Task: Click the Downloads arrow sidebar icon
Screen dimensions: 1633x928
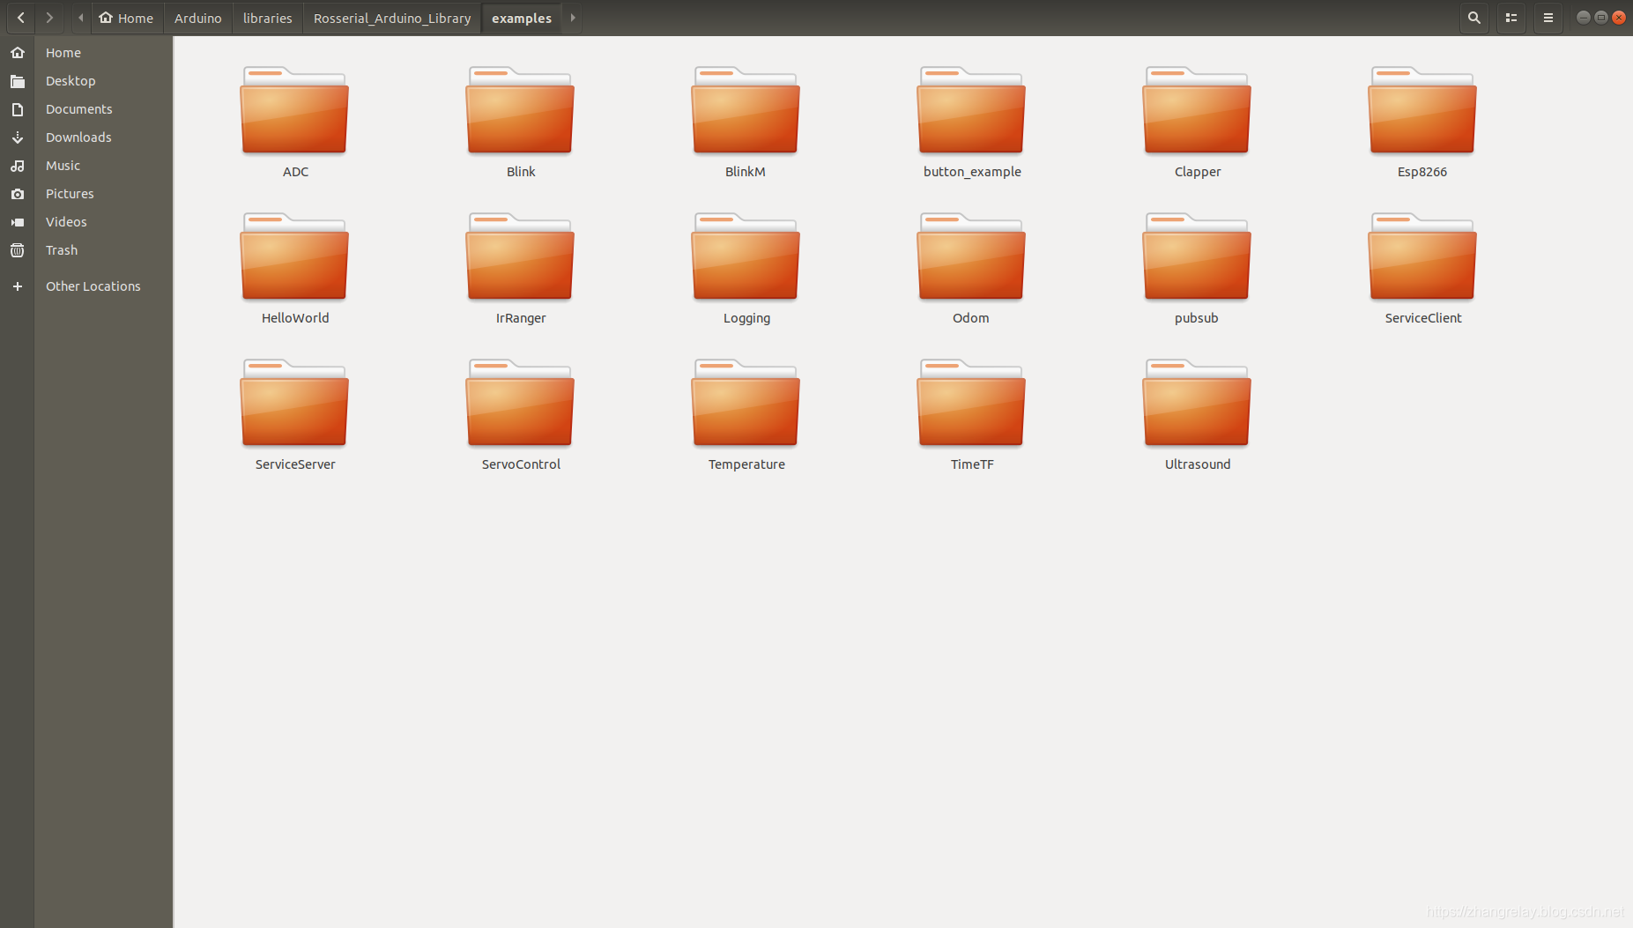Action: coord(17,137)
